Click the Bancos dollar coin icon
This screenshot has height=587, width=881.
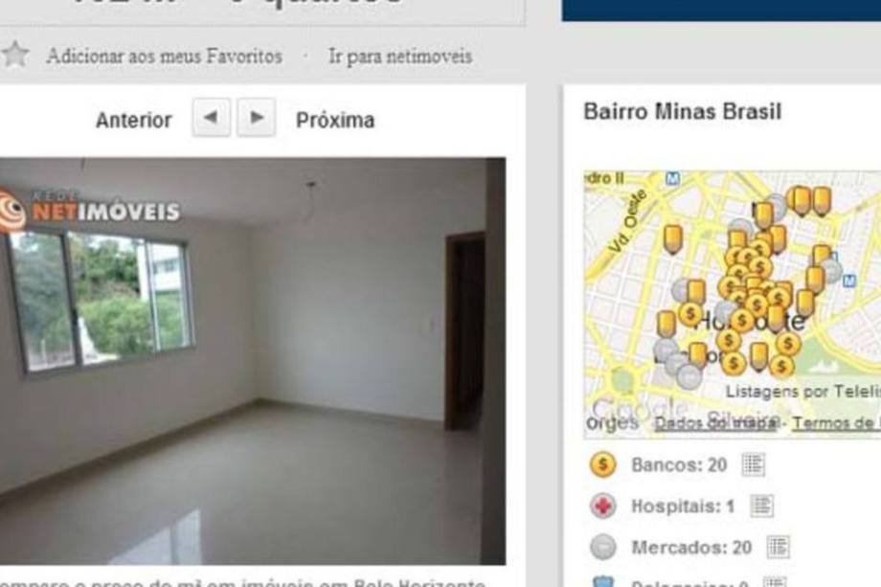[x=603, y=465]
